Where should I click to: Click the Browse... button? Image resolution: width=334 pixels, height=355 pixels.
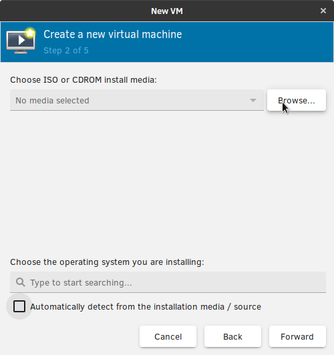[297, 100]
